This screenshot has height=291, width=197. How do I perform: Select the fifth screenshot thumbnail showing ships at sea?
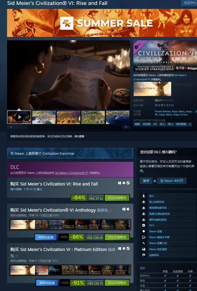118,117
